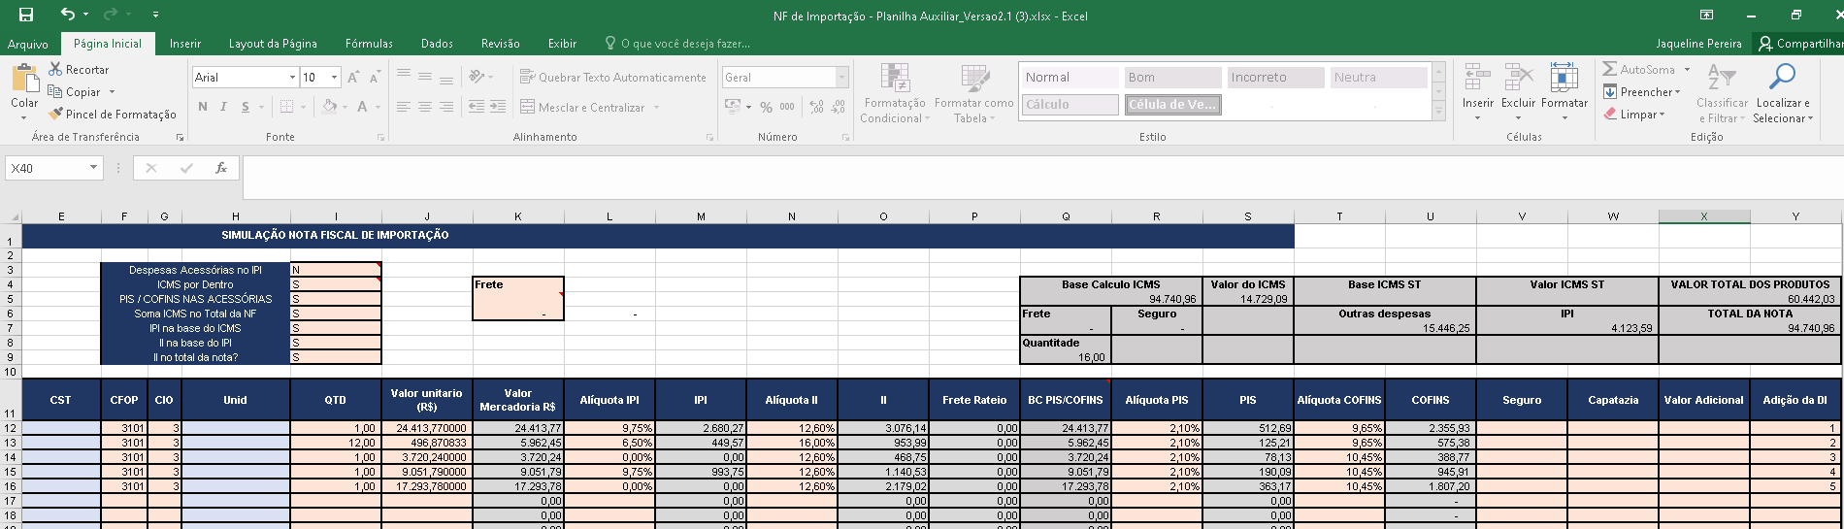Click the Save icon in quick access toolbar
Viewport: 1844px width, 529px height.
coord(26,15)
